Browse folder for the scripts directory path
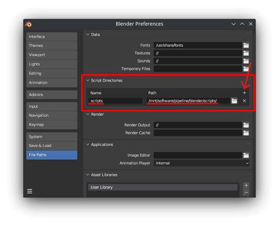The width and height of the screenshot is (279, 225). (x=234, y=101)
